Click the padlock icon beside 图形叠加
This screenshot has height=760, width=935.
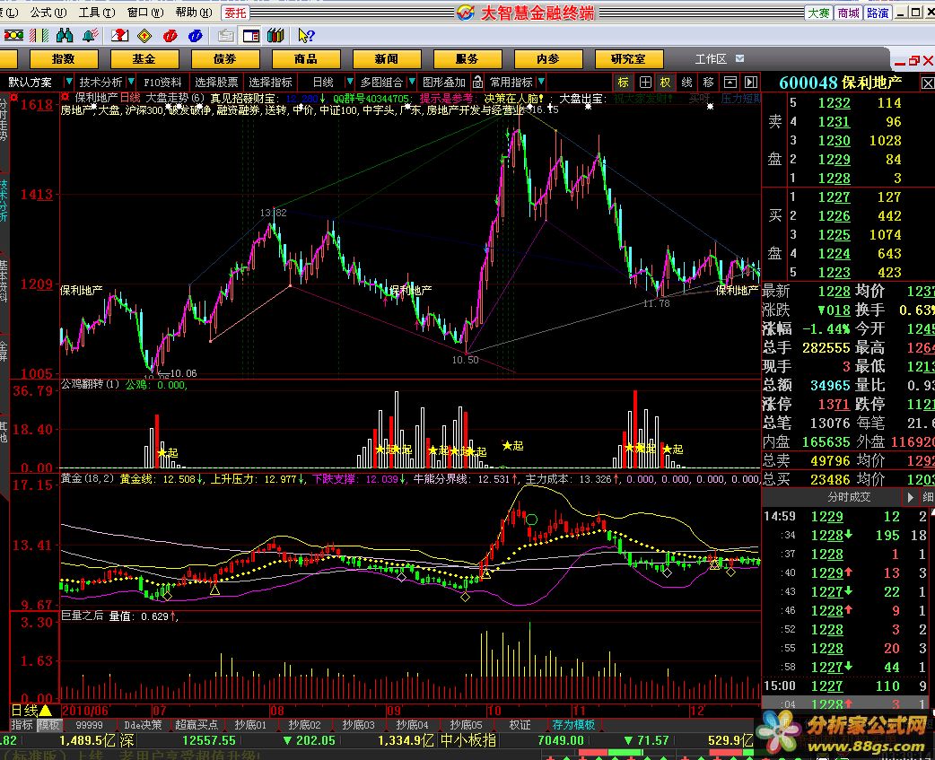[x=477, y=82]
